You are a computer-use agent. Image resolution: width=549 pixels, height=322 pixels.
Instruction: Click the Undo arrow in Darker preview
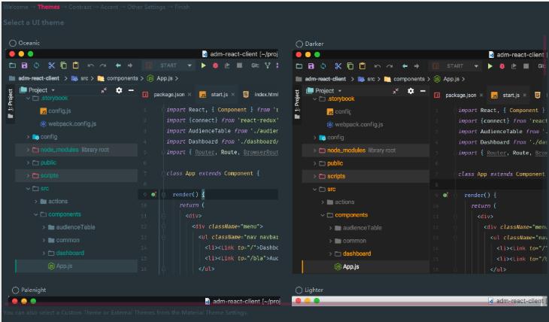pos(377,66)
